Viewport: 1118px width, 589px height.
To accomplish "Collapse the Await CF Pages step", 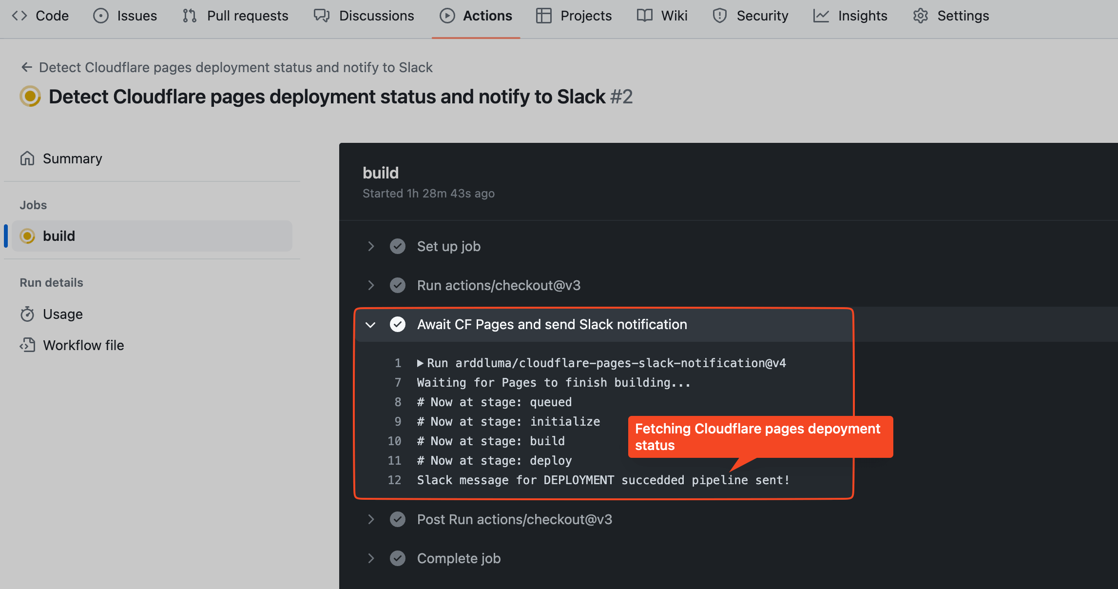I will pyautogui.click(x=371, y=325).
